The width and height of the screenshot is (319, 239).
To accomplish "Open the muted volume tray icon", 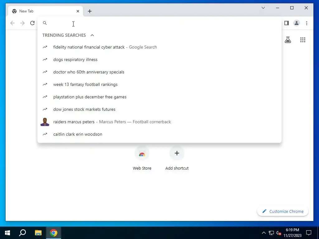I will click(279, 233).
